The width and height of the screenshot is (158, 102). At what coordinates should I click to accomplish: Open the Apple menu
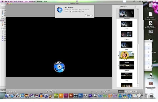click(3, 1)
